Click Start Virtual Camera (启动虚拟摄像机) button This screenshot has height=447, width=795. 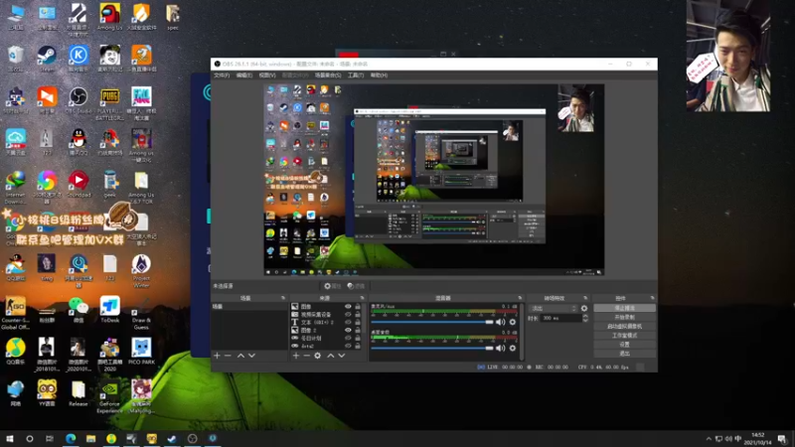click(624, 327)
